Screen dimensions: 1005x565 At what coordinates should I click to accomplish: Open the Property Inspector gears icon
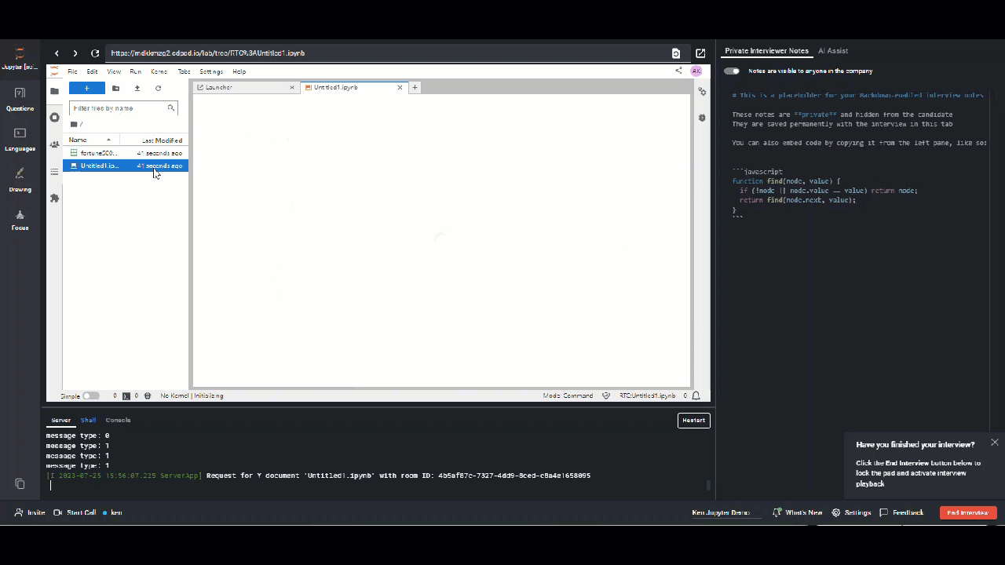(702, 92)
